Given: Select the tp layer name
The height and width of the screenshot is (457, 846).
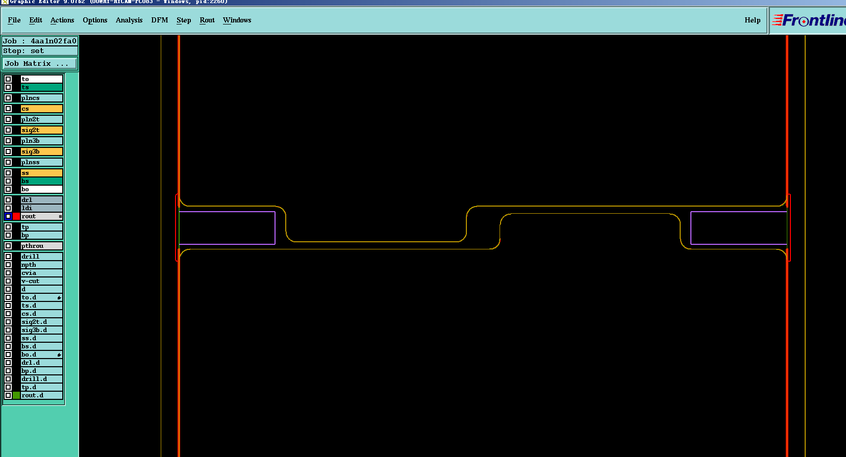Looking at the screenshot, I should click(42, 227).
